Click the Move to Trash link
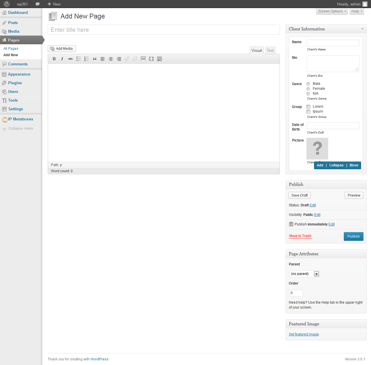 click(x=300, y=236)
